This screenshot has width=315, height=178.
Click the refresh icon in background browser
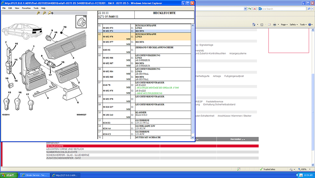[x=250, y=9]
